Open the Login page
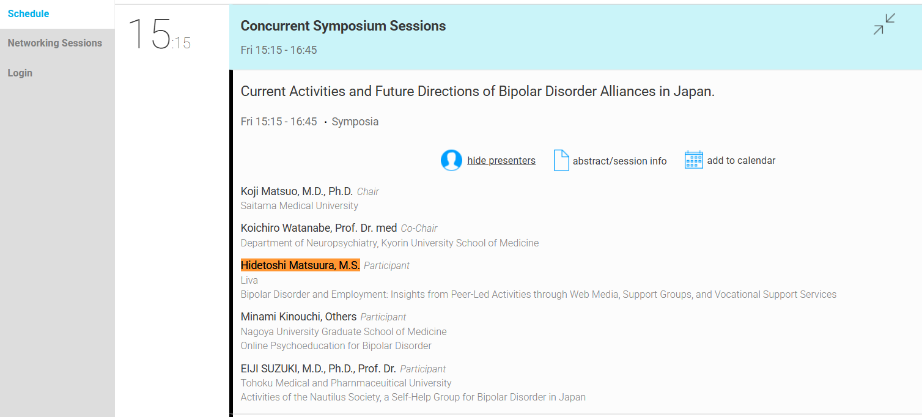Image resolution: width=922 pixels, height=417 pixels. pyautogui.click(x=57, y=73)
